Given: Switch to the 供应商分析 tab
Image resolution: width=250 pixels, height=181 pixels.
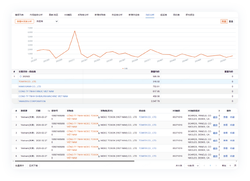Looking at the screenshot, I should (x=117, y=15).
